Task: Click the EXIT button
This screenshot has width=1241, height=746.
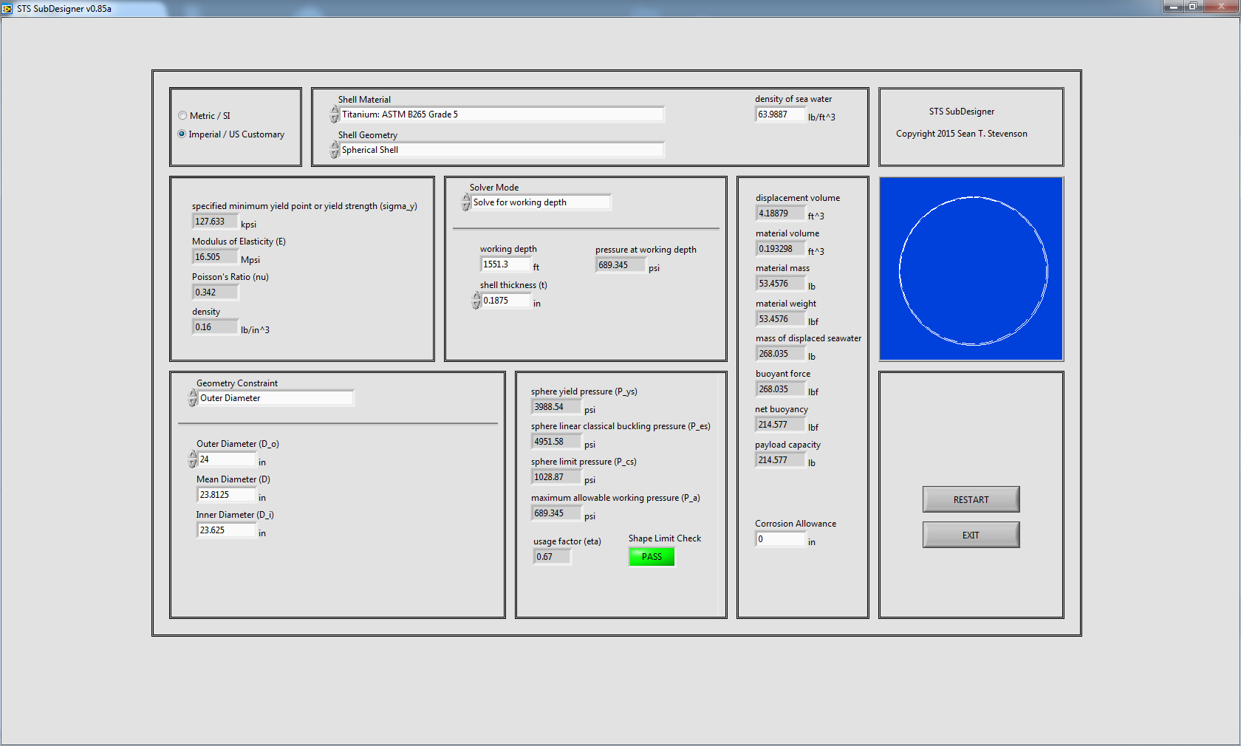Action: pyautogui.click(x=971, y=535)
